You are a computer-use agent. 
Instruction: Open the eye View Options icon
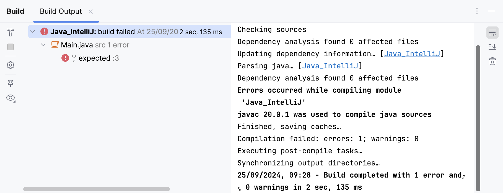point(11,98)
